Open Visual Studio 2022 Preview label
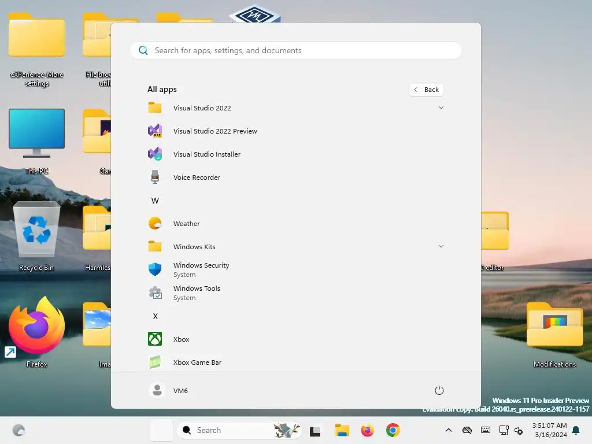592x444 pixels. [215, 131]
